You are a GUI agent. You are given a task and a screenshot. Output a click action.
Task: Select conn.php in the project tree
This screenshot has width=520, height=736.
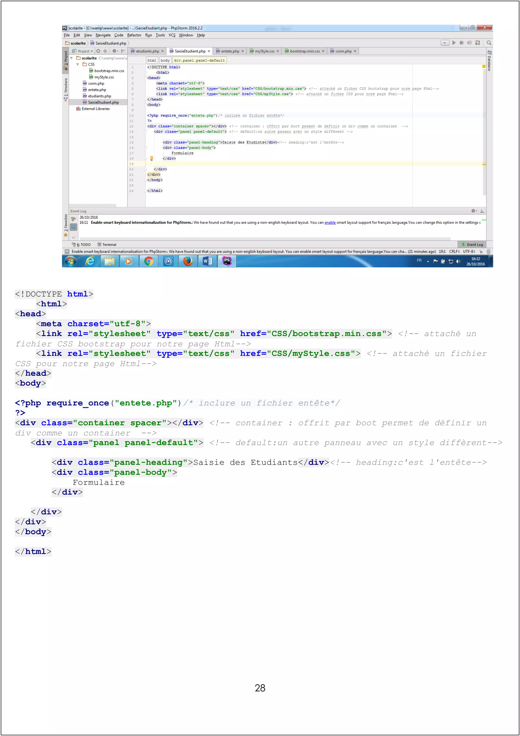(x=93, y=83)
